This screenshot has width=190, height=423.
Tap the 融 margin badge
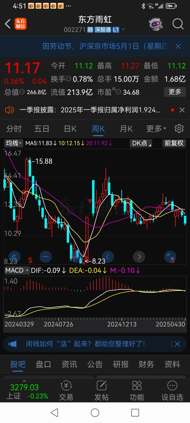90,30
